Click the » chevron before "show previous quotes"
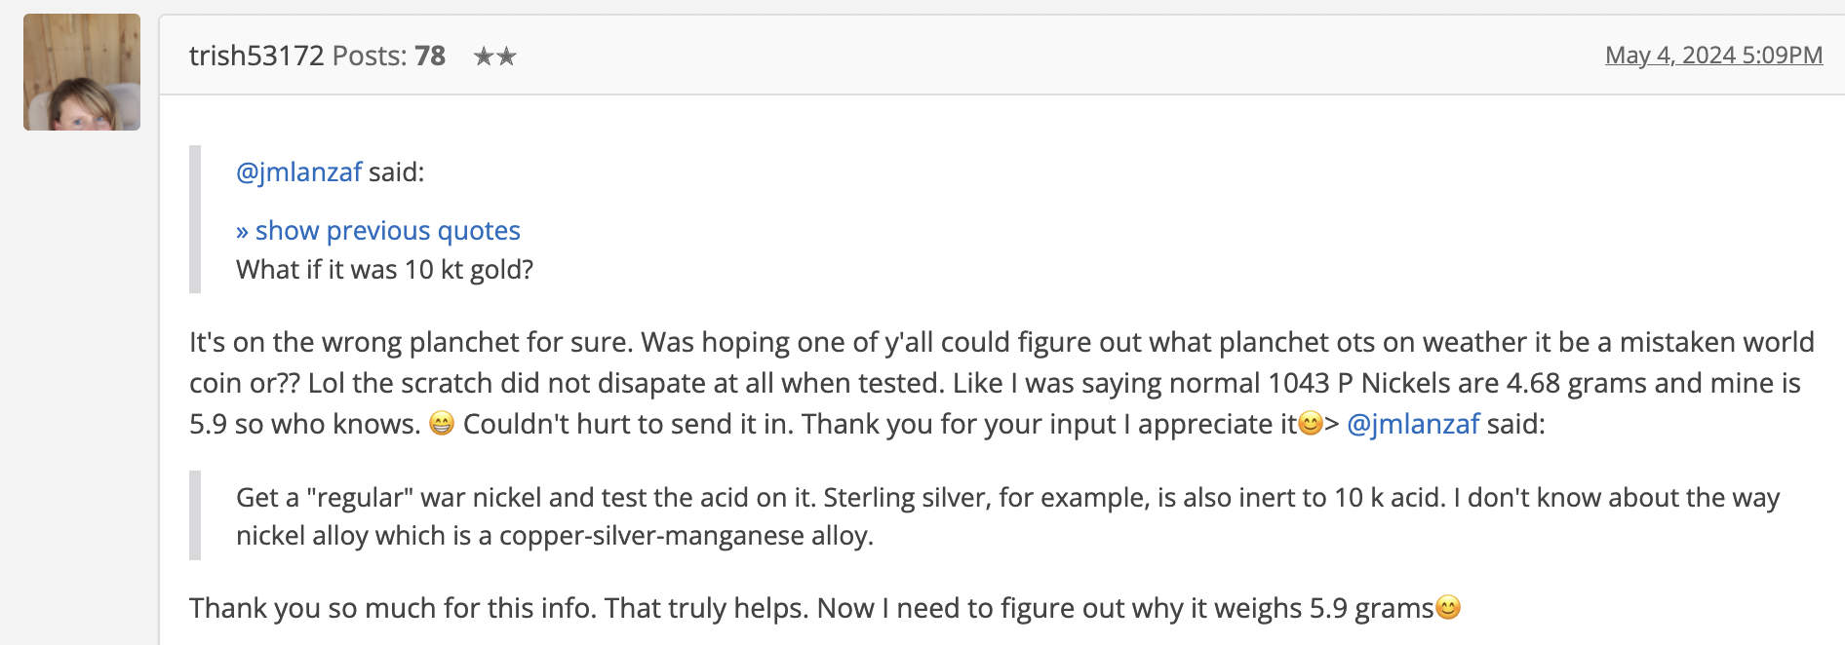This screenshot has height=645, width=1845. click(x=243, y=231)
